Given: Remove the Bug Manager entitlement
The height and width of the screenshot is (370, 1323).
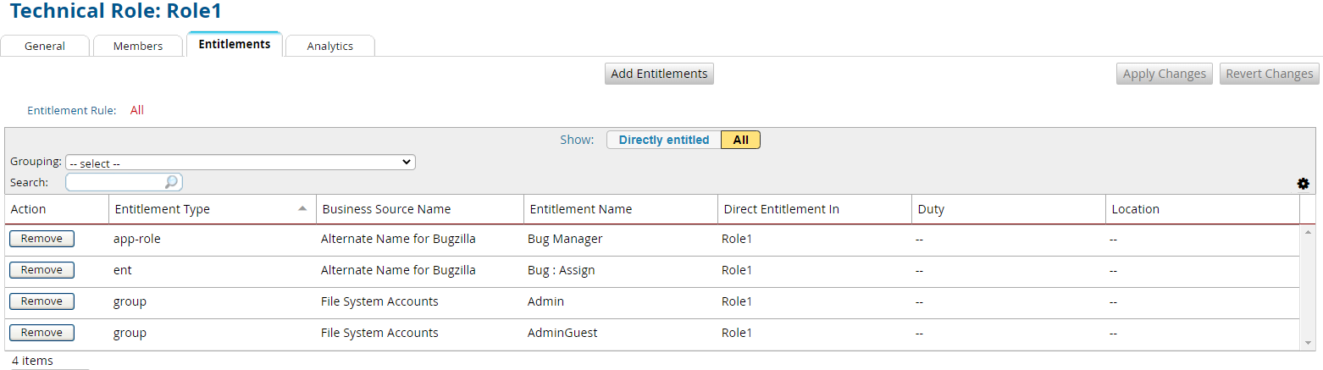Looking at the screenshot, I should pyautogui.click(x=42, y=239).
